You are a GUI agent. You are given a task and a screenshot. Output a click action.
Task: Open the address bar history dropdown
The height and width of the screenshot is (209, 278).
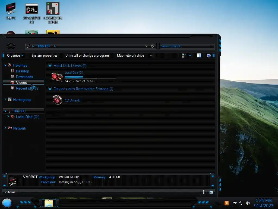[x=146, y=46]
